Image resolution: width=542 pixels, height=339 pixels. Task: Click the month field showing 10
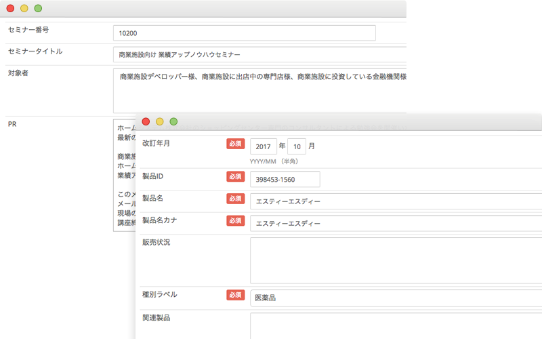[297, 146]
